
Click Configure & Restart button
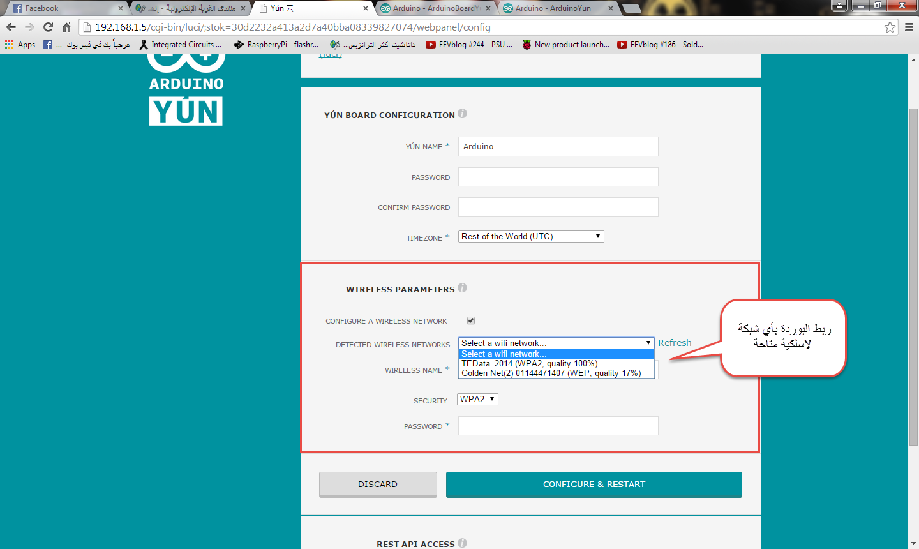point(594,485)
